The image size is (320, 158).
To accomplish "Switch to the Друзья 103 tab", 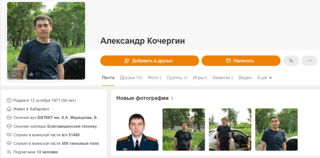I will 131,78.
